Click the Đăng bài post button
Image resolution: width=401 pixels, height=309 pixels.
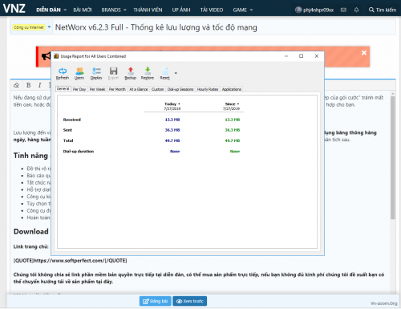pos(155,301)
